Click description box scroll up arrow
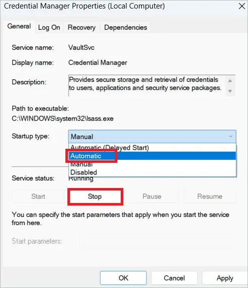The image size is (248, 288). click(x=230, y=80)
